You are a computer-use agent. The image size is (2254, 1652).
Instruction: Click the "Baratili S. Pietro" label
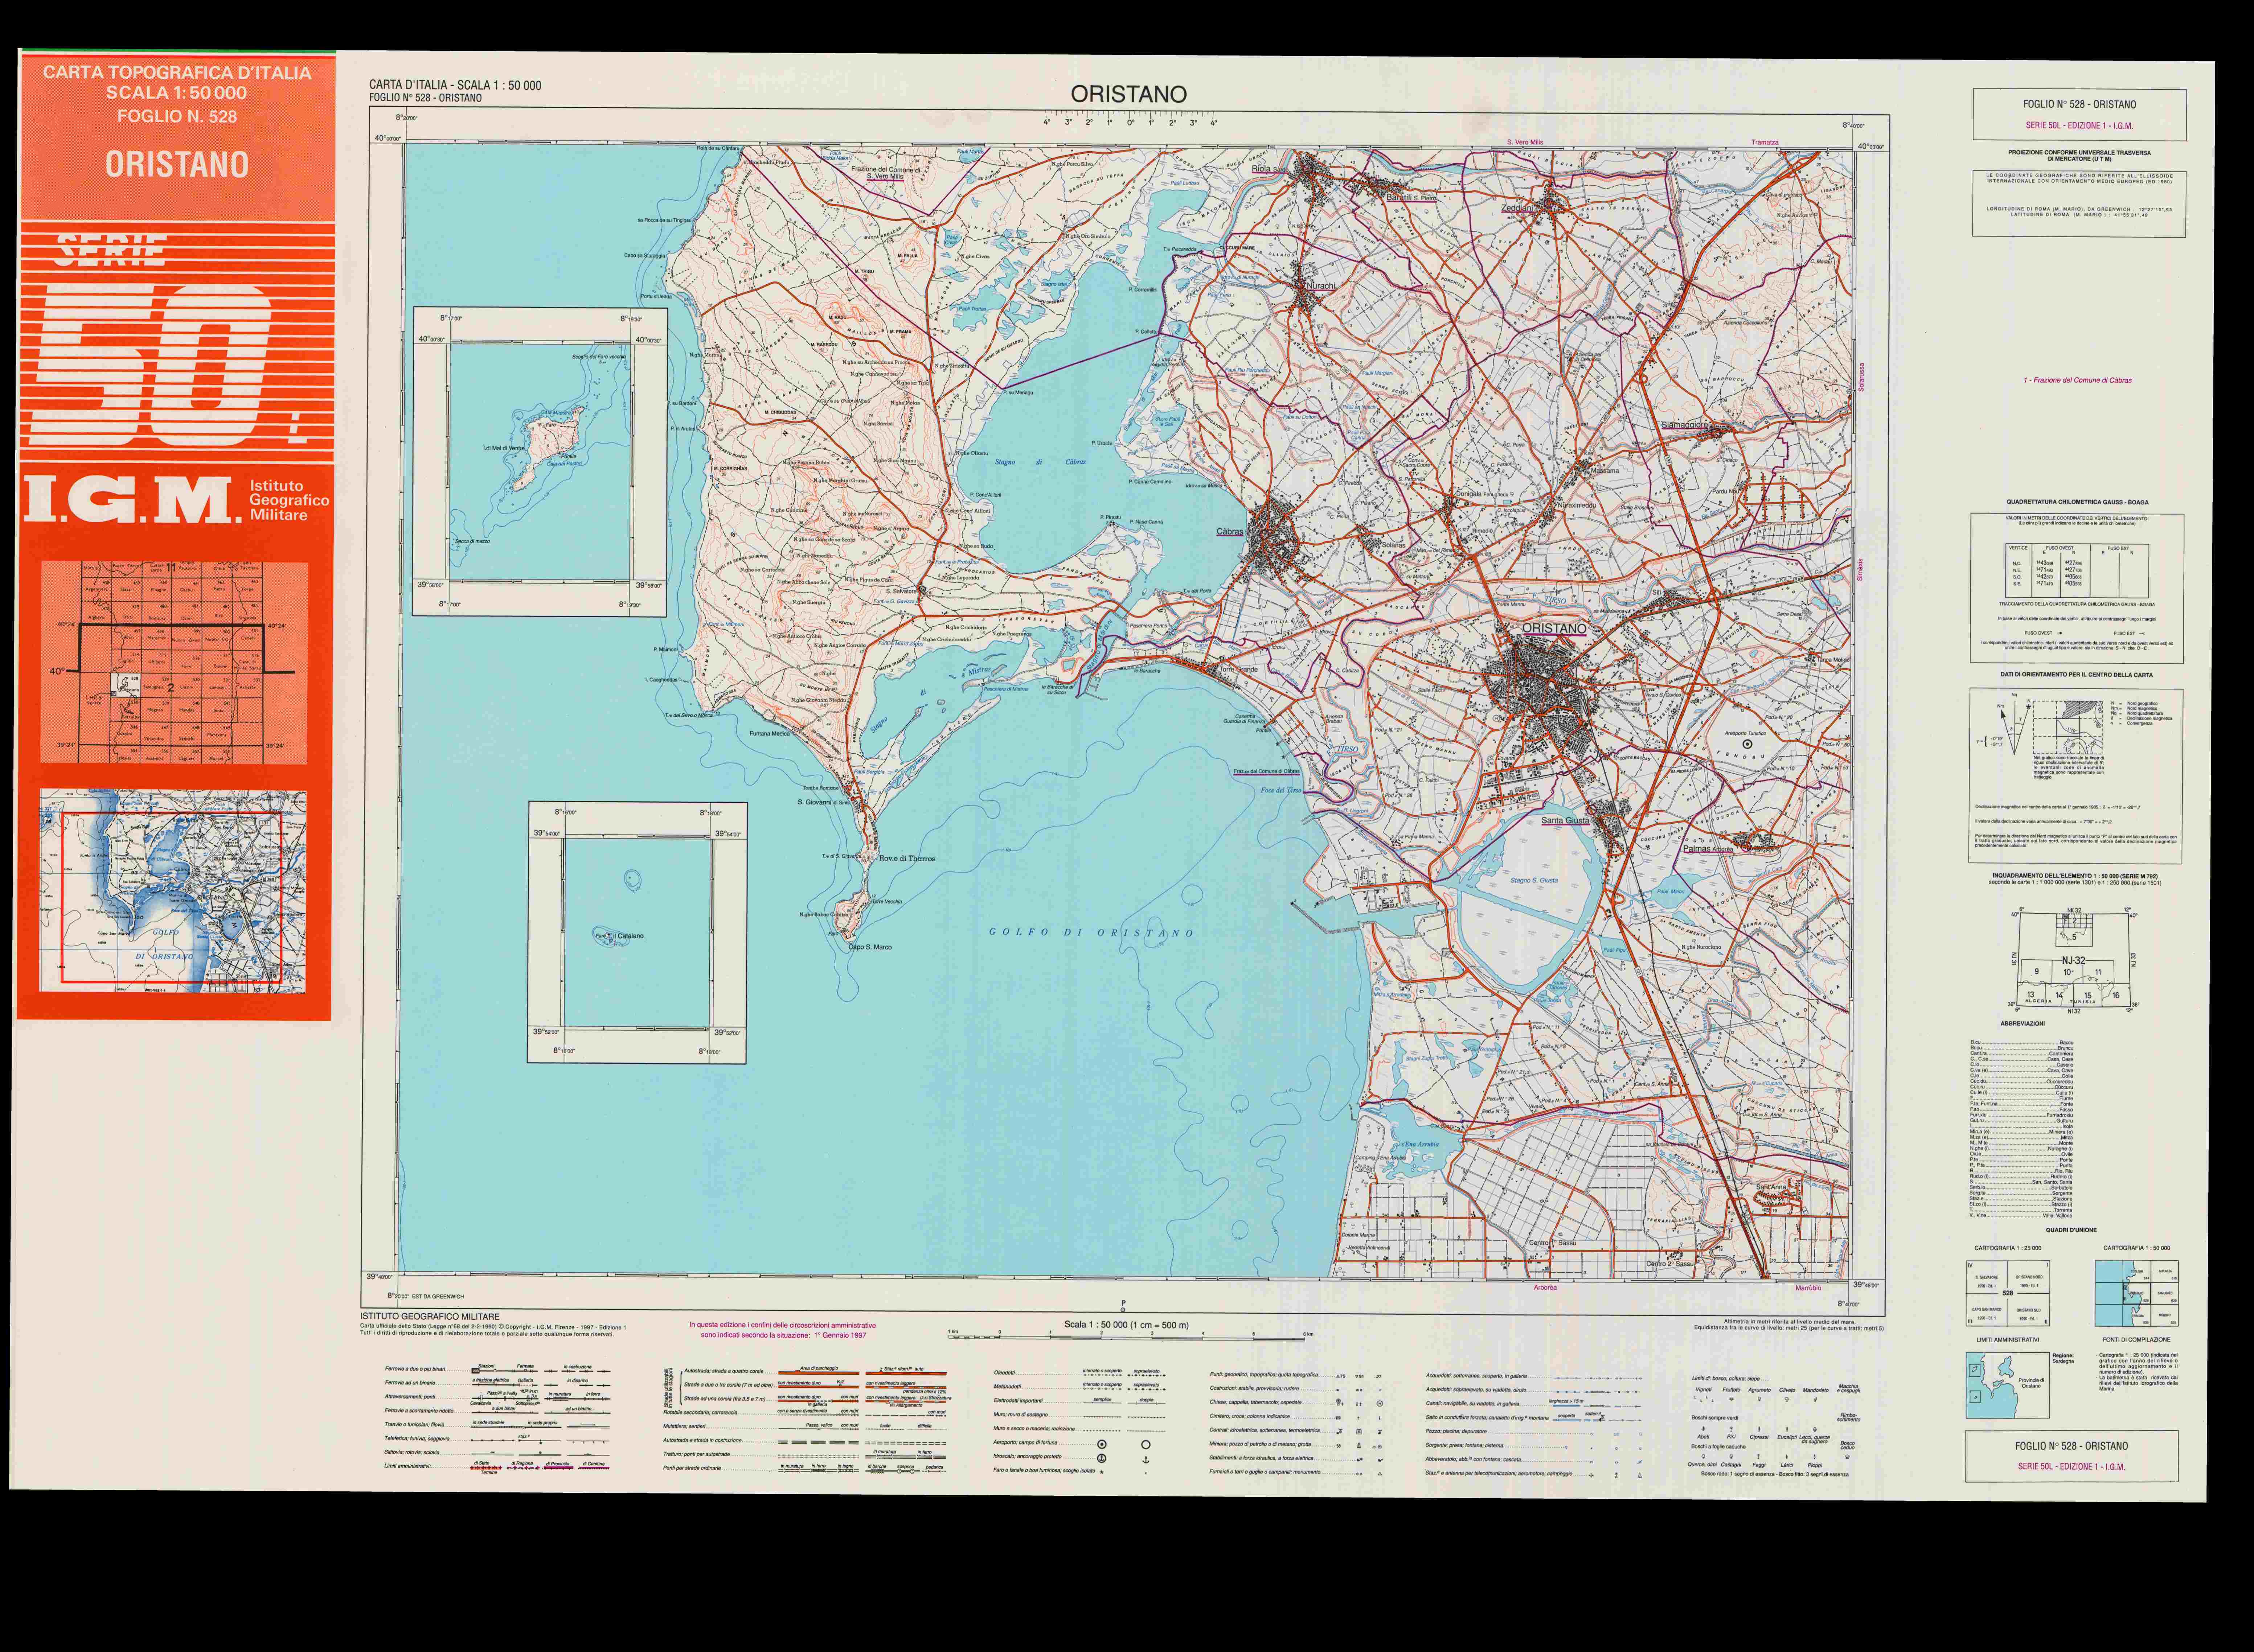coord(1411,198)
